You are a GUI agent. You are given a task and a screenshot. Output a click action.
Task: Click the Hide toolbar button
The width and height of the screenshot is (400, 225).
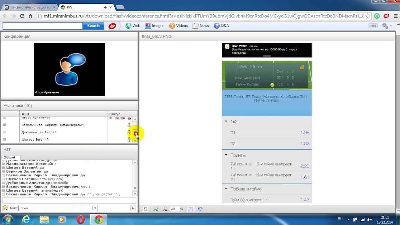coord(373,26)
